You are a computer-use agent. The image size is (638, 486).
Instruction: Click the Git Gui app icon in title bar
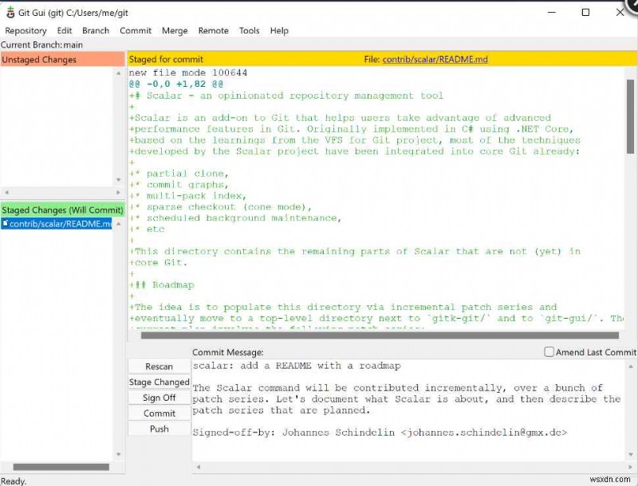[x=10, y=13]
